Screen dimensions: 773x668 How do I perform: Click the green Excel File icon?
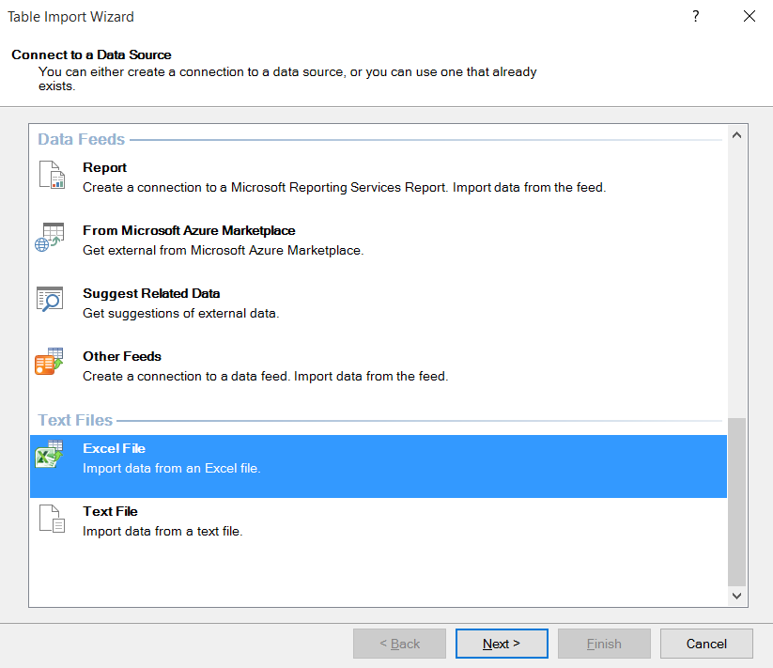pos(49,455)
